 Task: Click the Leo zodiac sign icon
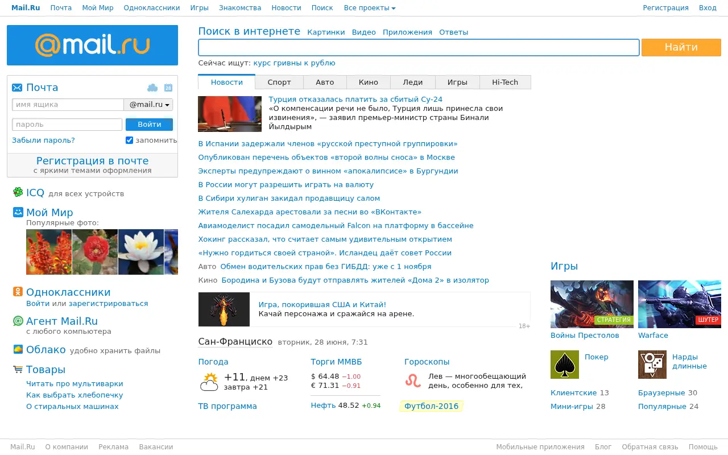pyautogui.click(x=413, y=380)
